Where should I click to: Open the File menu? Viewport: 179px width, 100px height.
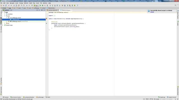pyautogui.click(x=1, y=3)
